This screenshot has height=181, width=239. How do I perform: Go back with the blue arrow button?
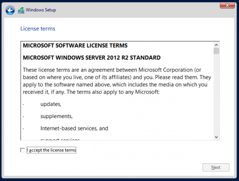[x=10, y=10]
